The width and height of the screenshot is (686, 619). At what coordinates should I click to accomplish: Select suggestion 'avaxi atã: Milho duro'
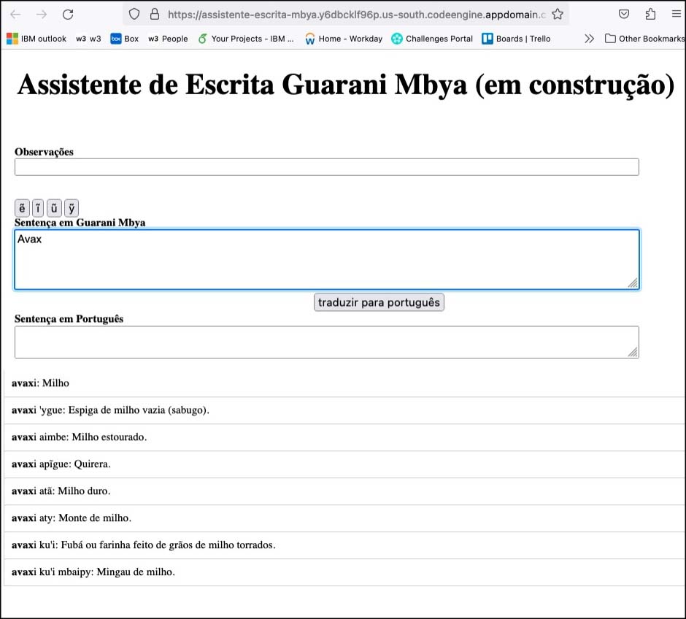(x=344, y=491)
